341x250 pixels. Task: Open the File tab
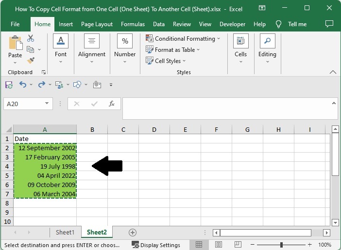coord(15,24)
